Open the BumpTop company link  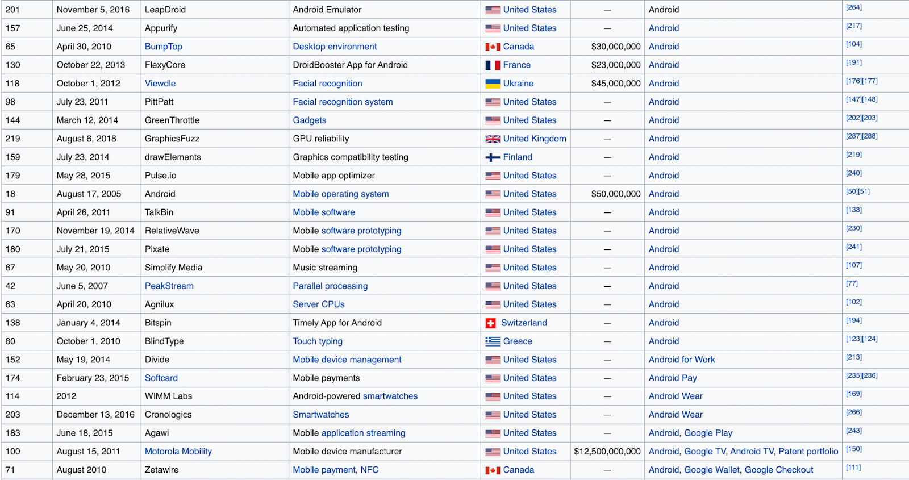point(164,47)
